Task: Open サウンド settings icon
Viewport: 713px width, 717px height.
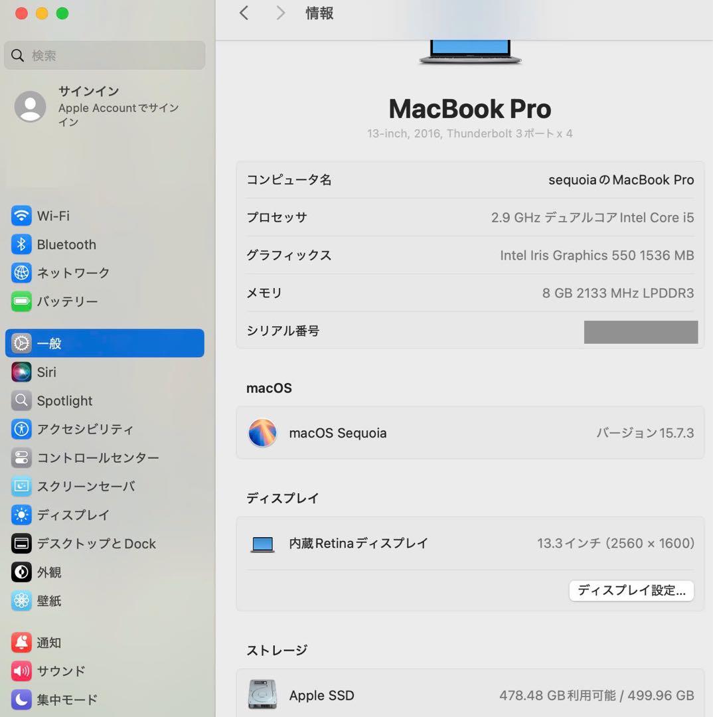Action: click(21, 671)
